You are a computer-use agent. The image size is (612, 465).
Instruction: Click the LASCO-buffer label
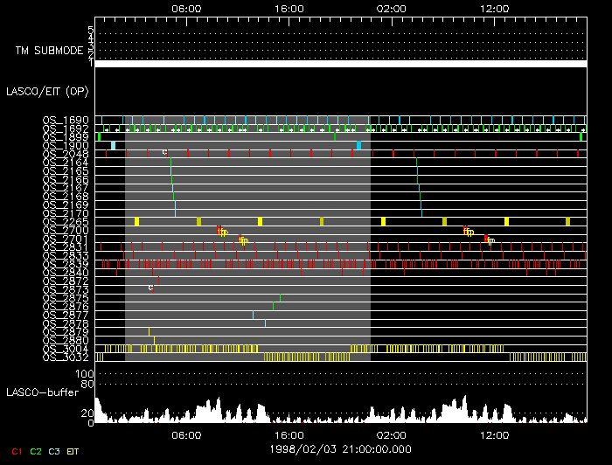(43, 392)
